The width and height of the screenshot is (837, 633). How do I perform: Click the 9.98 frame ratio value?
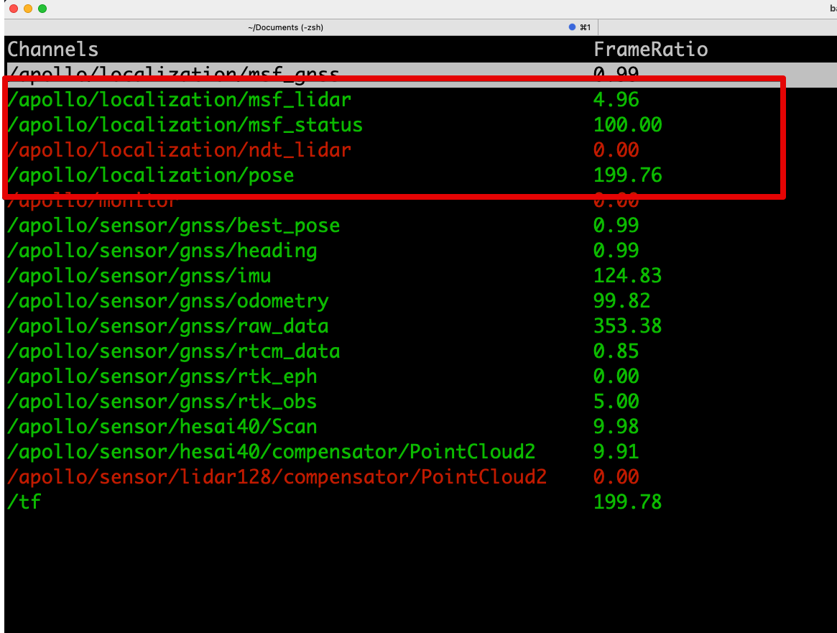[x=616, y=427]
